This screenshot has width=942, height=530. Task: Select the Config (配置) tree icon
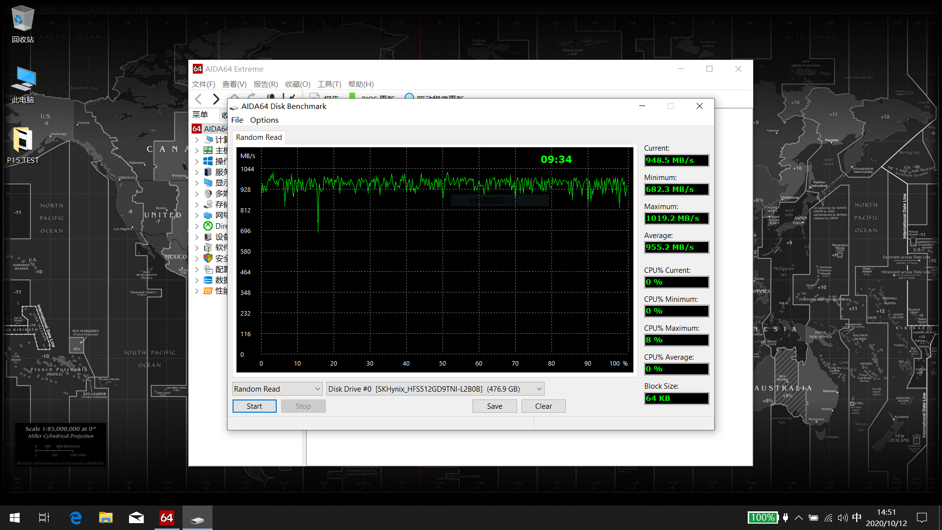(208, 269)
